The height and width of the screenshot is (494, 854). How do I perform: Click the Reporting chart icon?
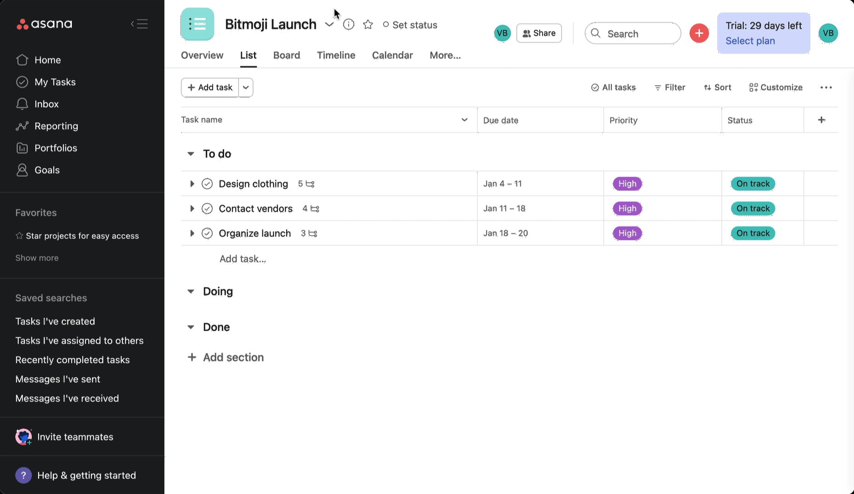22,126
